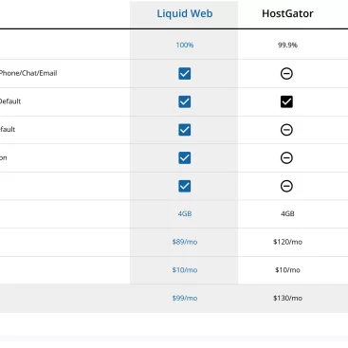Click the HostGator $10/mo price

point(287,270)
